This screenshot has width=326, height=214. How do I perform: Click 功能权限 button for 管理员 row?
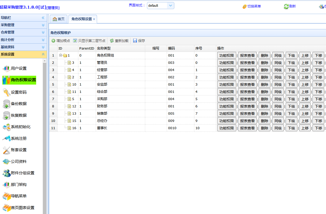point(227,63)
